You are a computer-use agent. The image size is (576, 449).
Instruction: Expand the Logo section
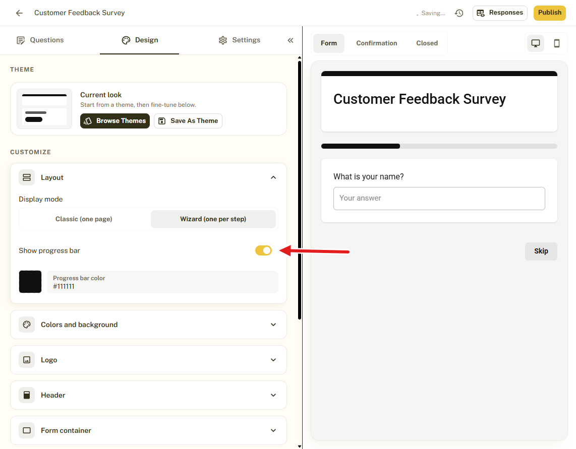tap(273, 360)
